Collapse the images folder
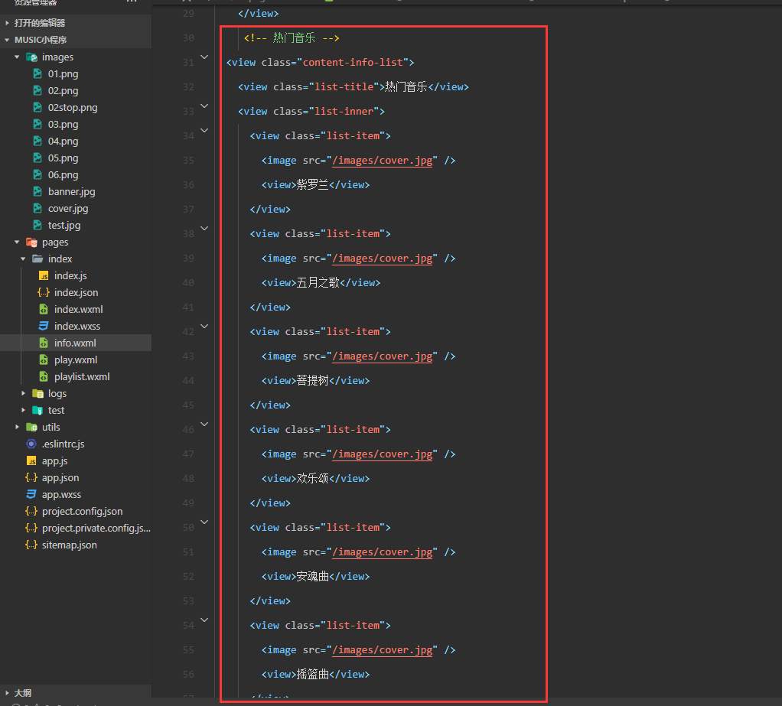This screenshot has height=706, width=782. pyautogui.click(x=17, y=57)
